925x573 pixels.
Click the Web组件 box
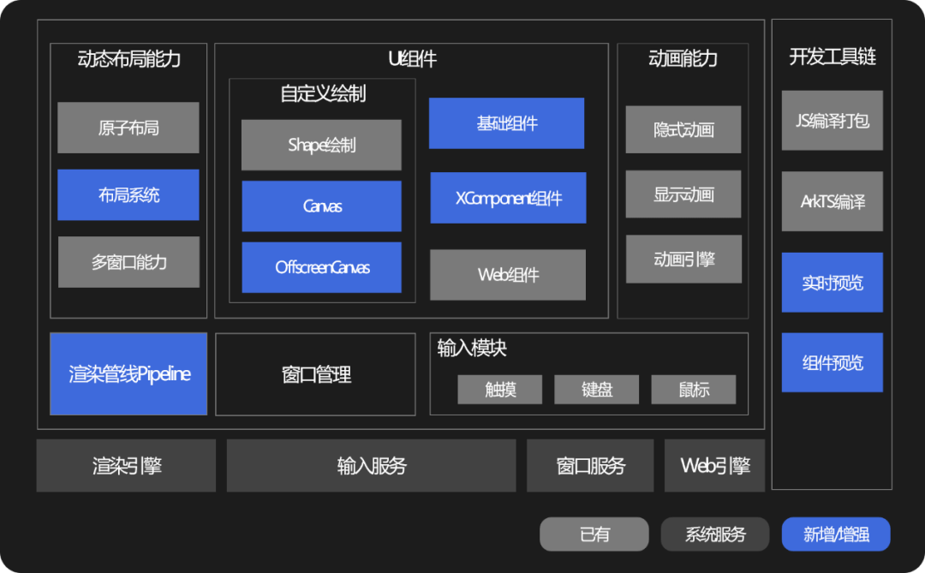click(508, 275)
